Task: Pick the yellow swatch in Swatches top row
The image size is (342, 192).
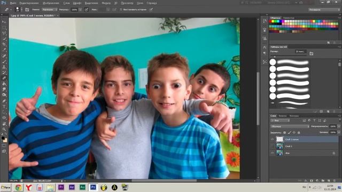Action: [x=273, y=21]
